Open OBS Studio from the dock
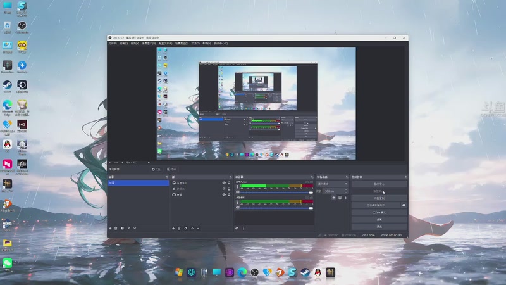This screenshot has width=506, height=285. (255, 272)
